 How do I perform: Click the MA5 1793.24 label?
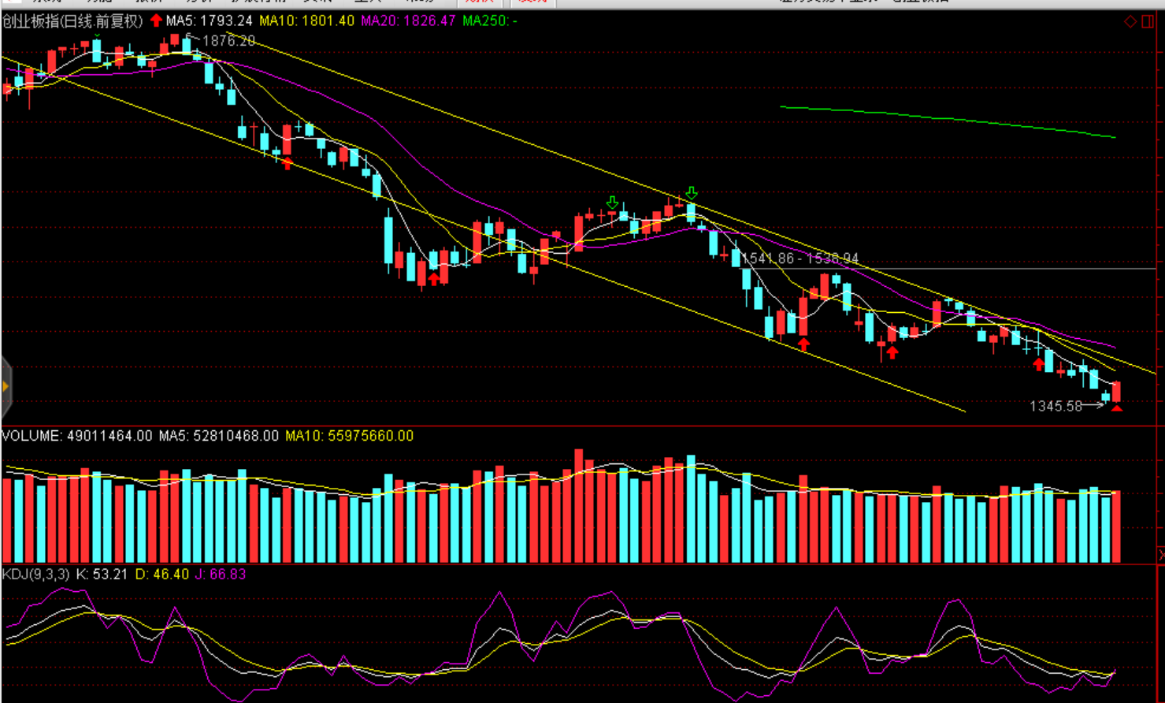(209, 21)
